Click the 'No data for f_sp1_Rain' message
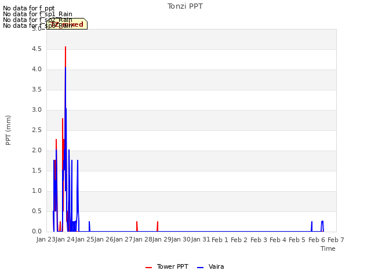The height and width of the screenshot is (278, 371). [x=38, y=14]
